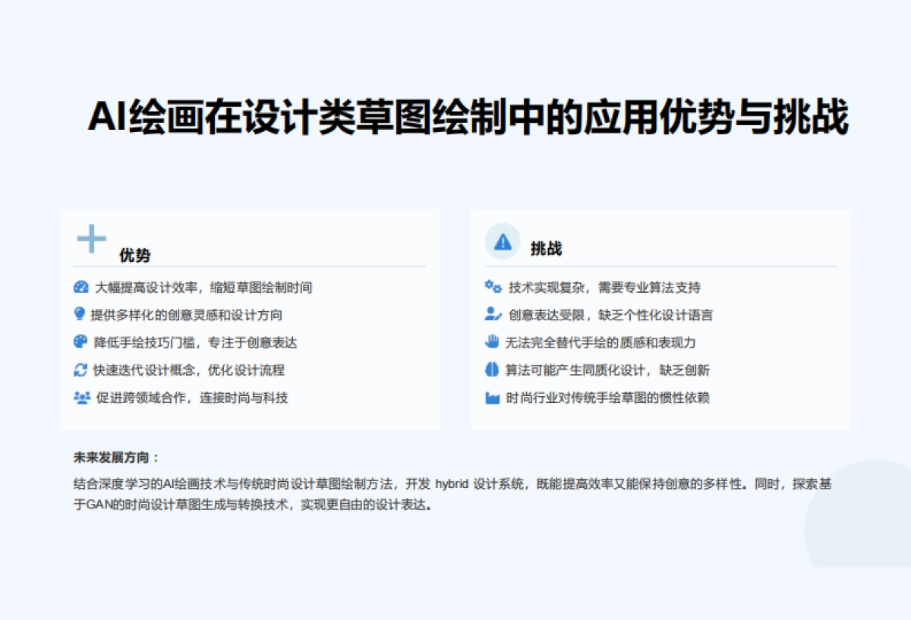
Task: Click the lightbulb icon for 创意灵感
Action: click(x=80, y=314)
